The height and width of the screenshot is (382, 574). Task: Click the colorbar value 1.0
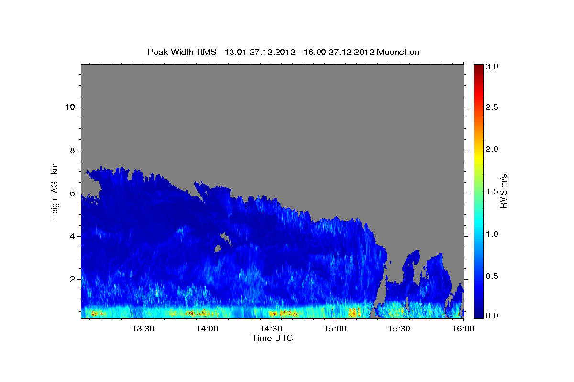(x=492, y=234)
